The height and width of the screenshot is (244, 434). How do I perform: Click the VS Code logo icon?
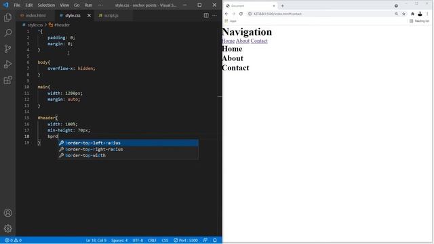point(6,5)
